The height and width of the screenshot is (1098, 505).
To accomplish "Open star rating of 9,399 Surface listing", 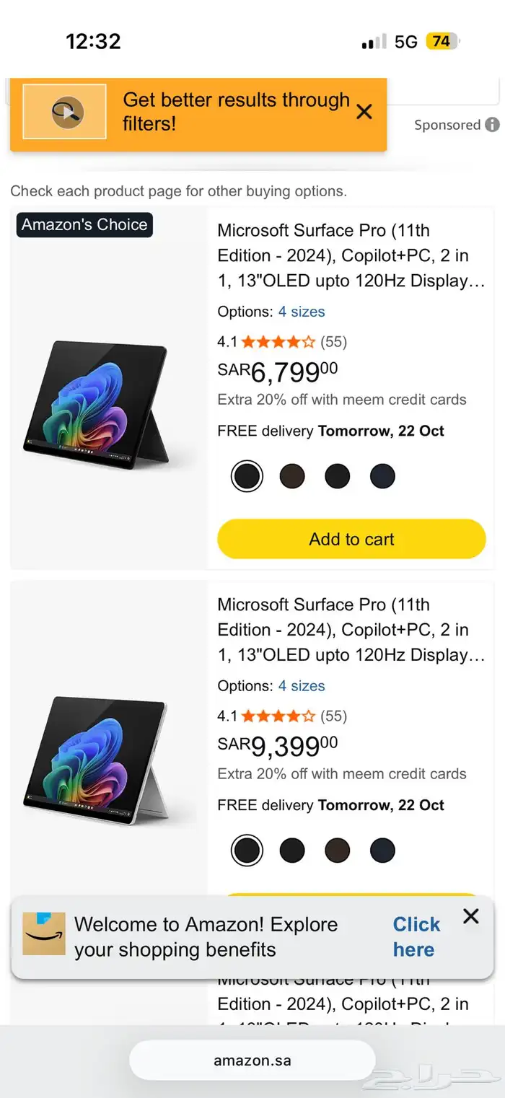I will 278,716.
